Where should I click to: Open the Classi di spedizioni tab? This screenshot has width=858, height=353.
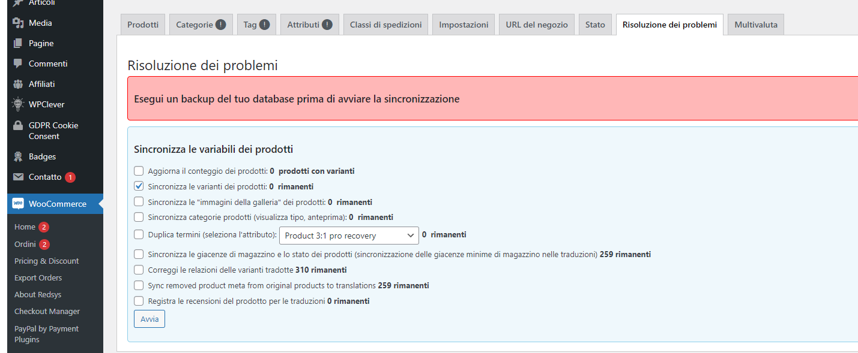coord(385,25)
